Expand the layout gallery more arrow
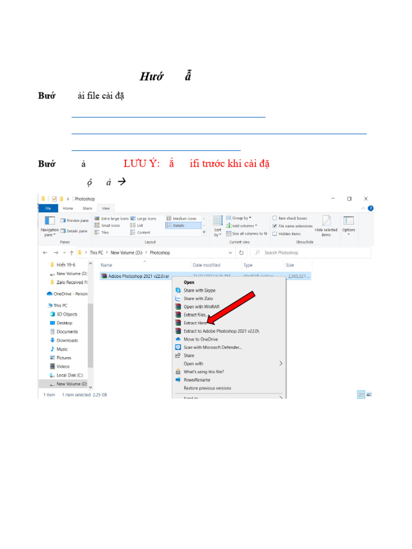 (204, 232)
